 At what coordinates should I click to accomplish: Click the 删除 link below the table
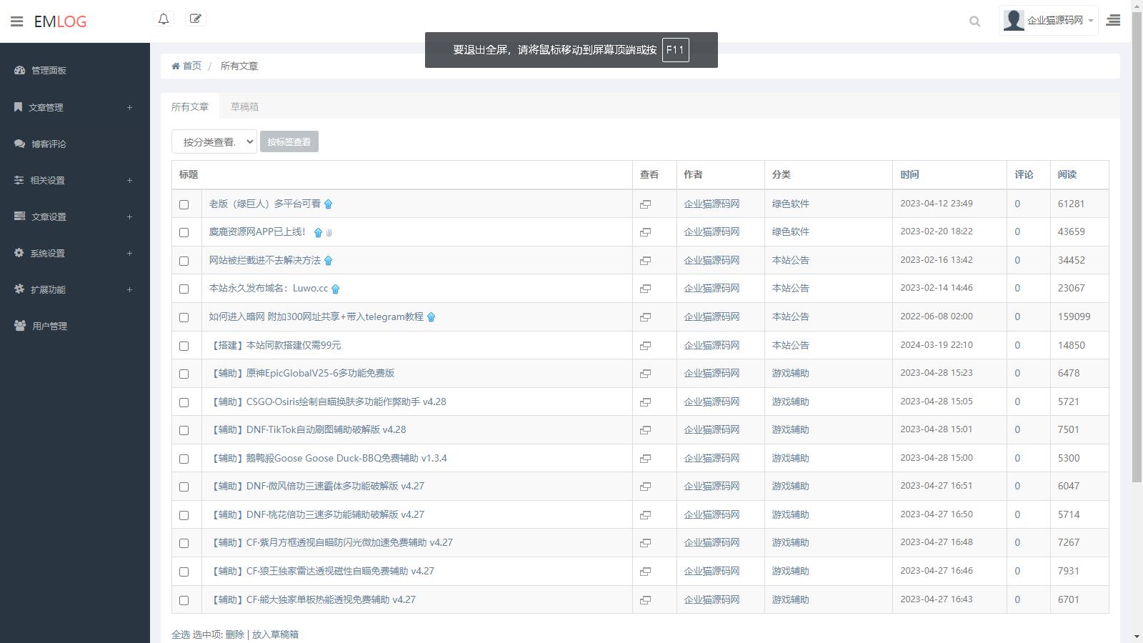[234, 634]
